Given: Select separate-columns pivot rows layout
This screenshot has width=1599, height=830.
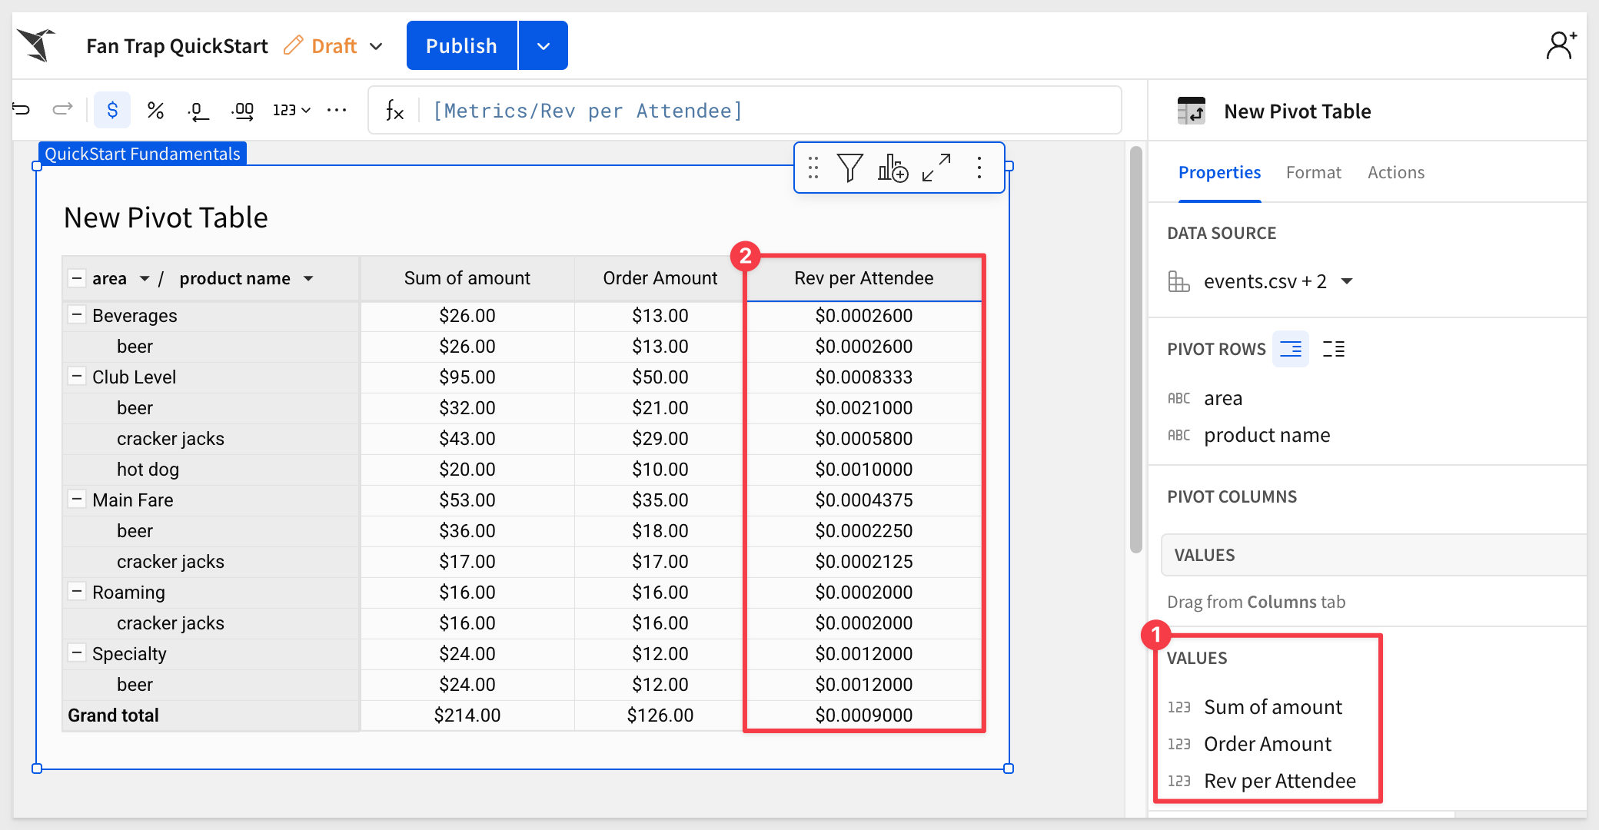Looking at the screenshot, I should tap(1334, 349).
